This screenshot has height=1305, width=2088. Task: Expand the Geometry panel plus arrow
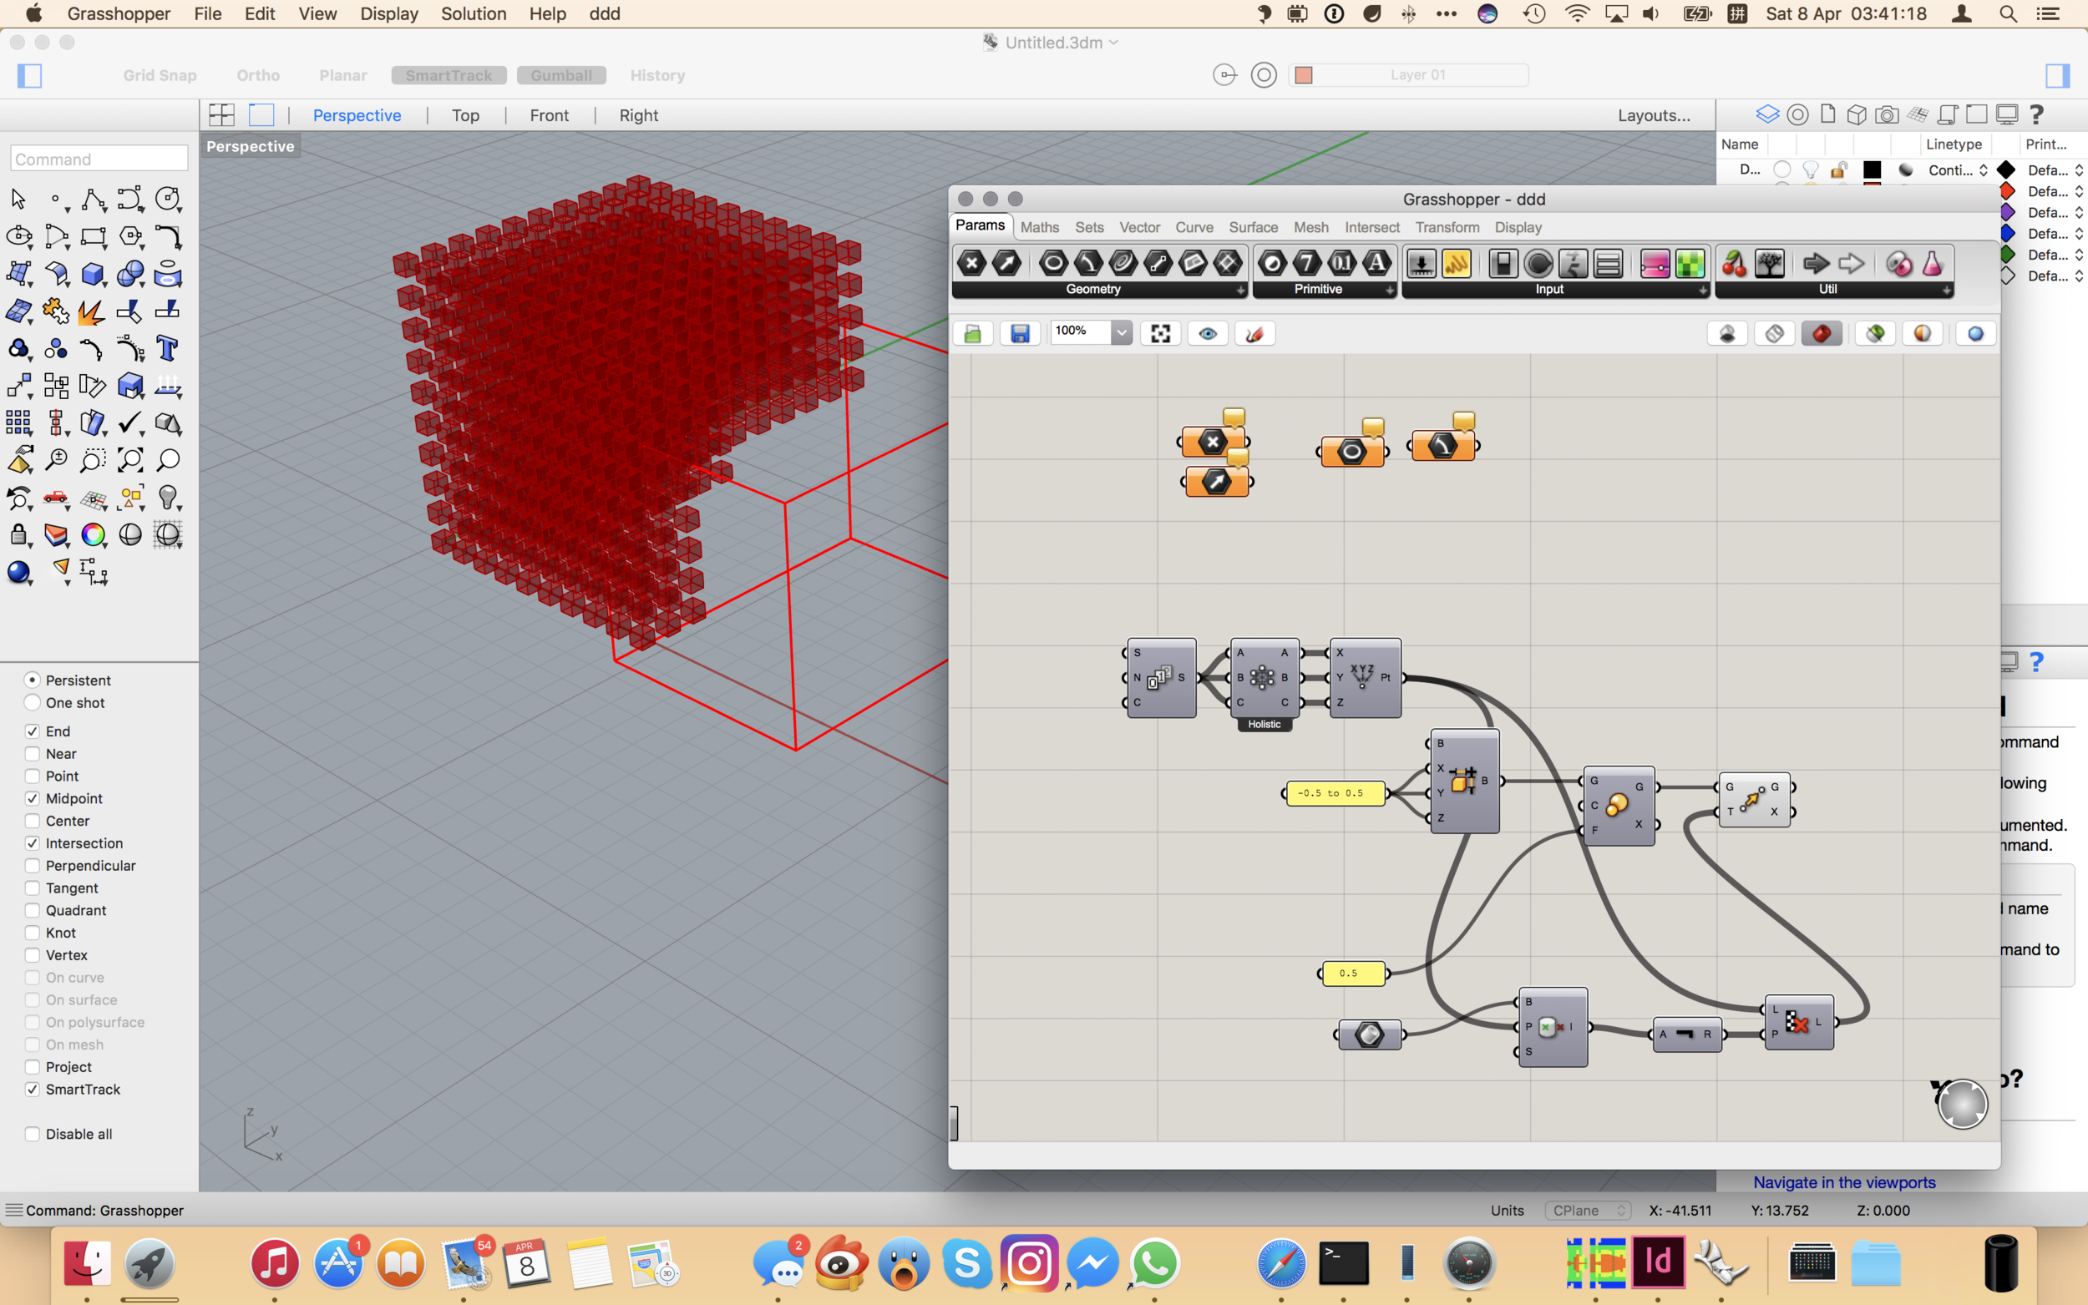[x=1240, y=291]
